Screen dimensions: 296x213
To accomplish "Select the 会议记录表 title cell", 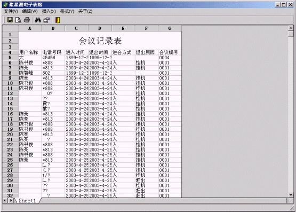I will (x=100, y=41).
